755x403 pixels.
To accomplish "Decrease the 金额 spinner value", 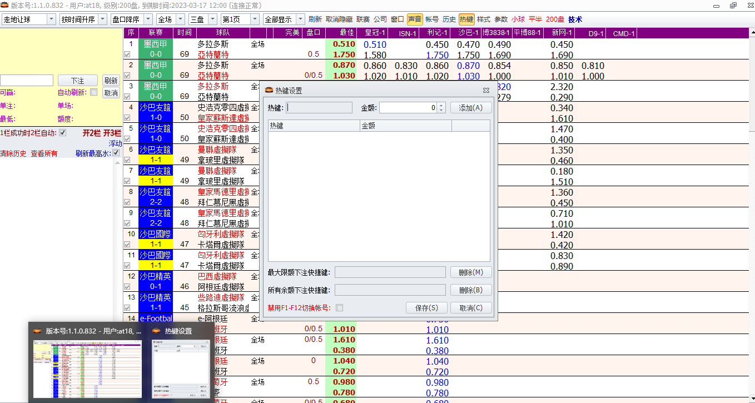I will click(x=441, y=111).
